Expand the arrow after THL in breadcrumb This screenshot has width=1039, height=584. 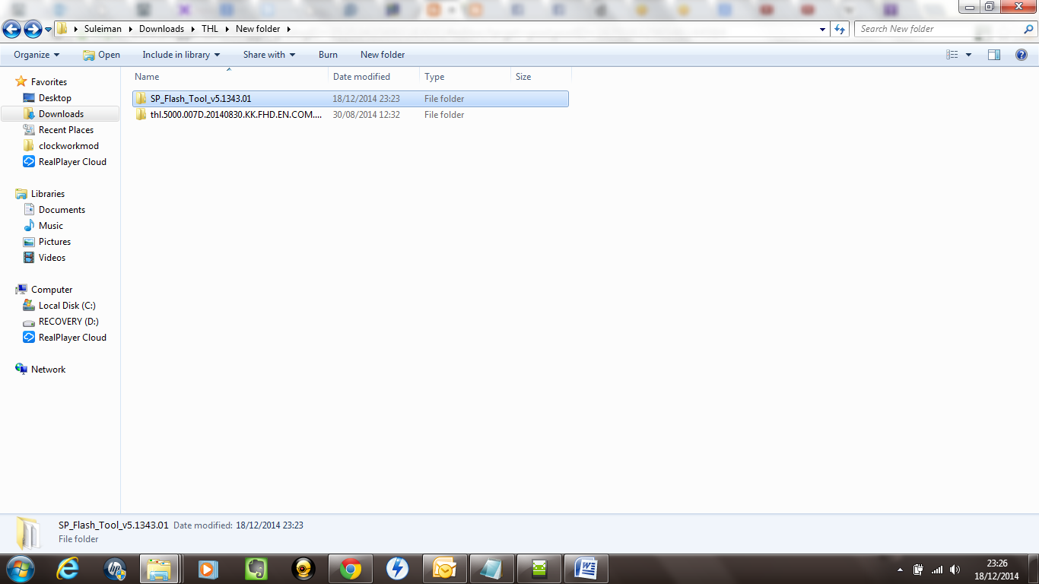pos(227,29)
